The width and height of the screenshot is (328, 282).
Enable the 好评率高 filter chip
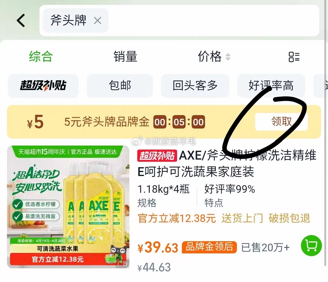click(x=271, y=86)
